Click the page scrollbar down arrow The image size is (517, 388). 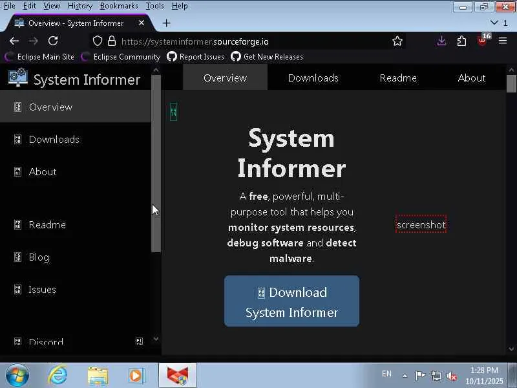[x=511, y=349]
